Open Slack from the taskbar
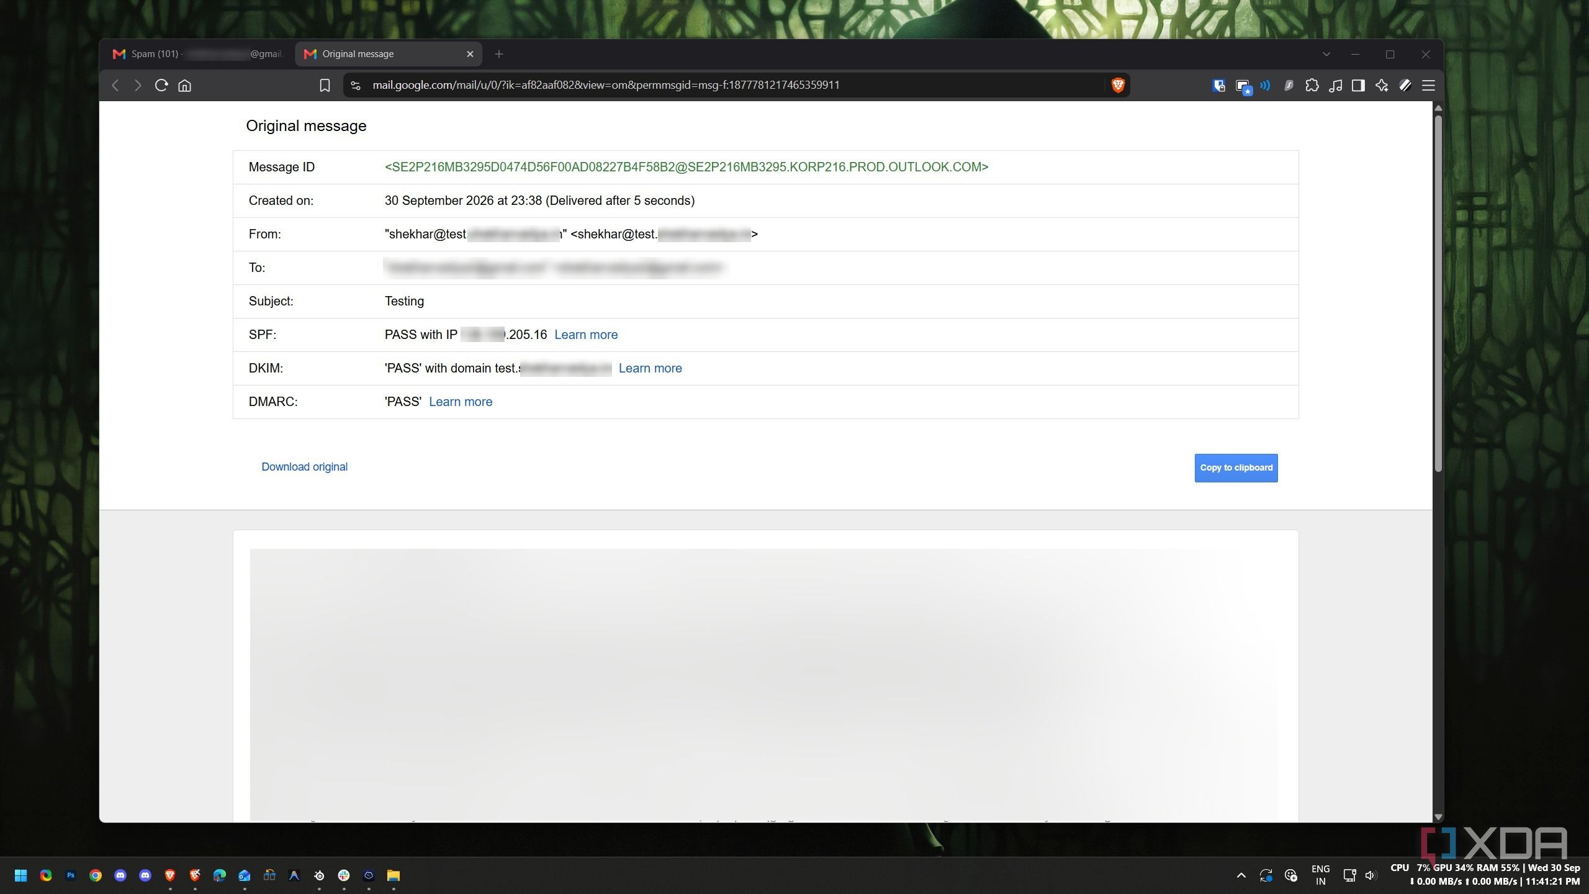This screenshot has width=1589, height=894. [344, 875]
